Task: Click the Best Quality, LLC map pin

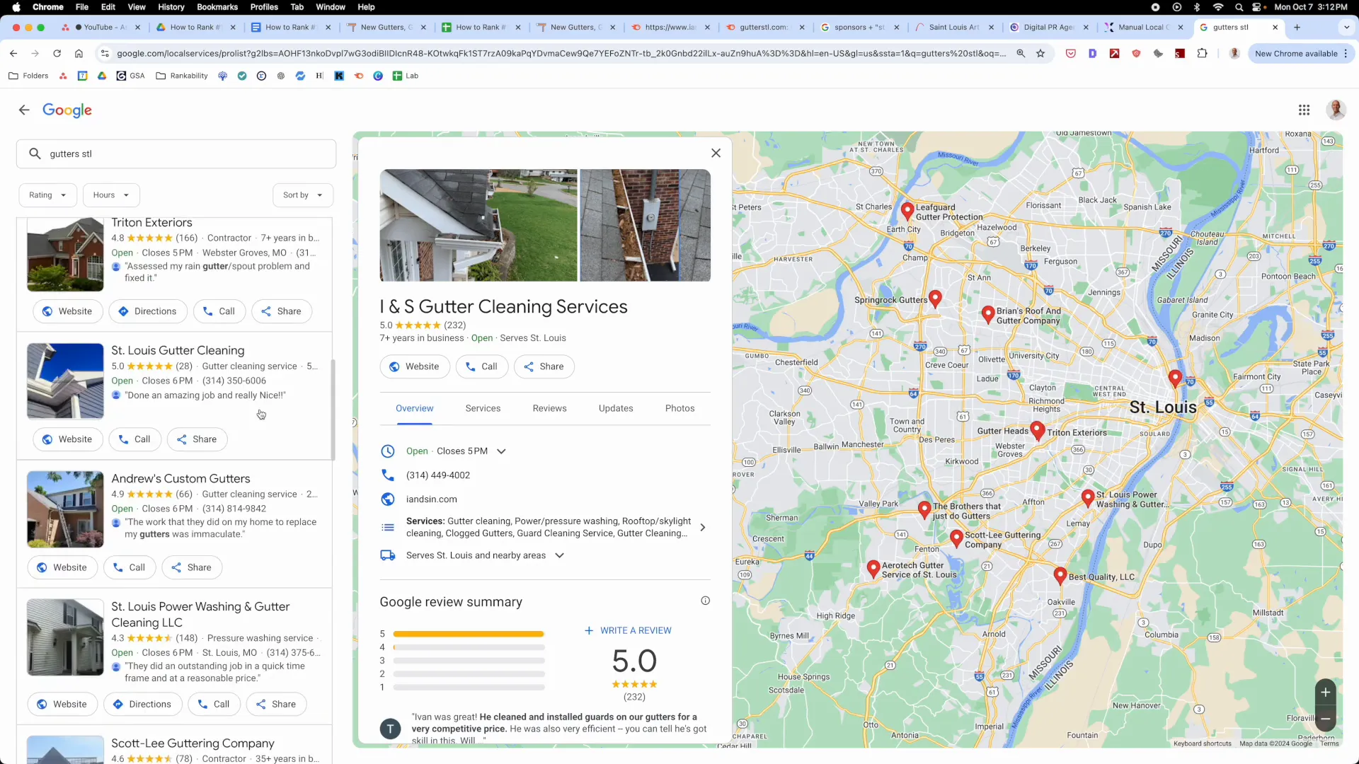Action: [x=1060, y=575]
